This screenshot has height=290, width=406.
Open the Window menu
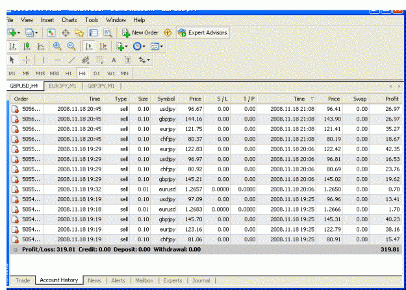coord(116,20)
